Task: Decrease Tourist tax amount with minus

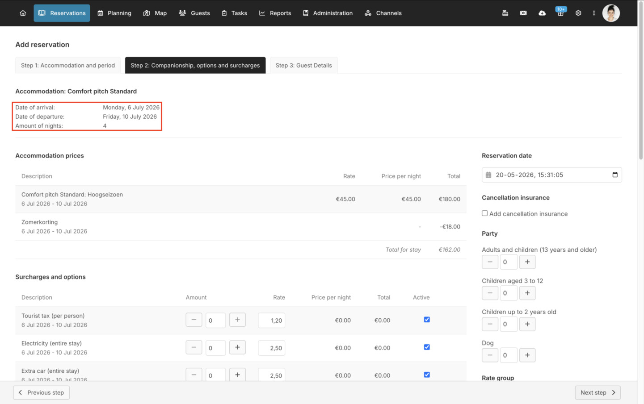Action: 194,320
